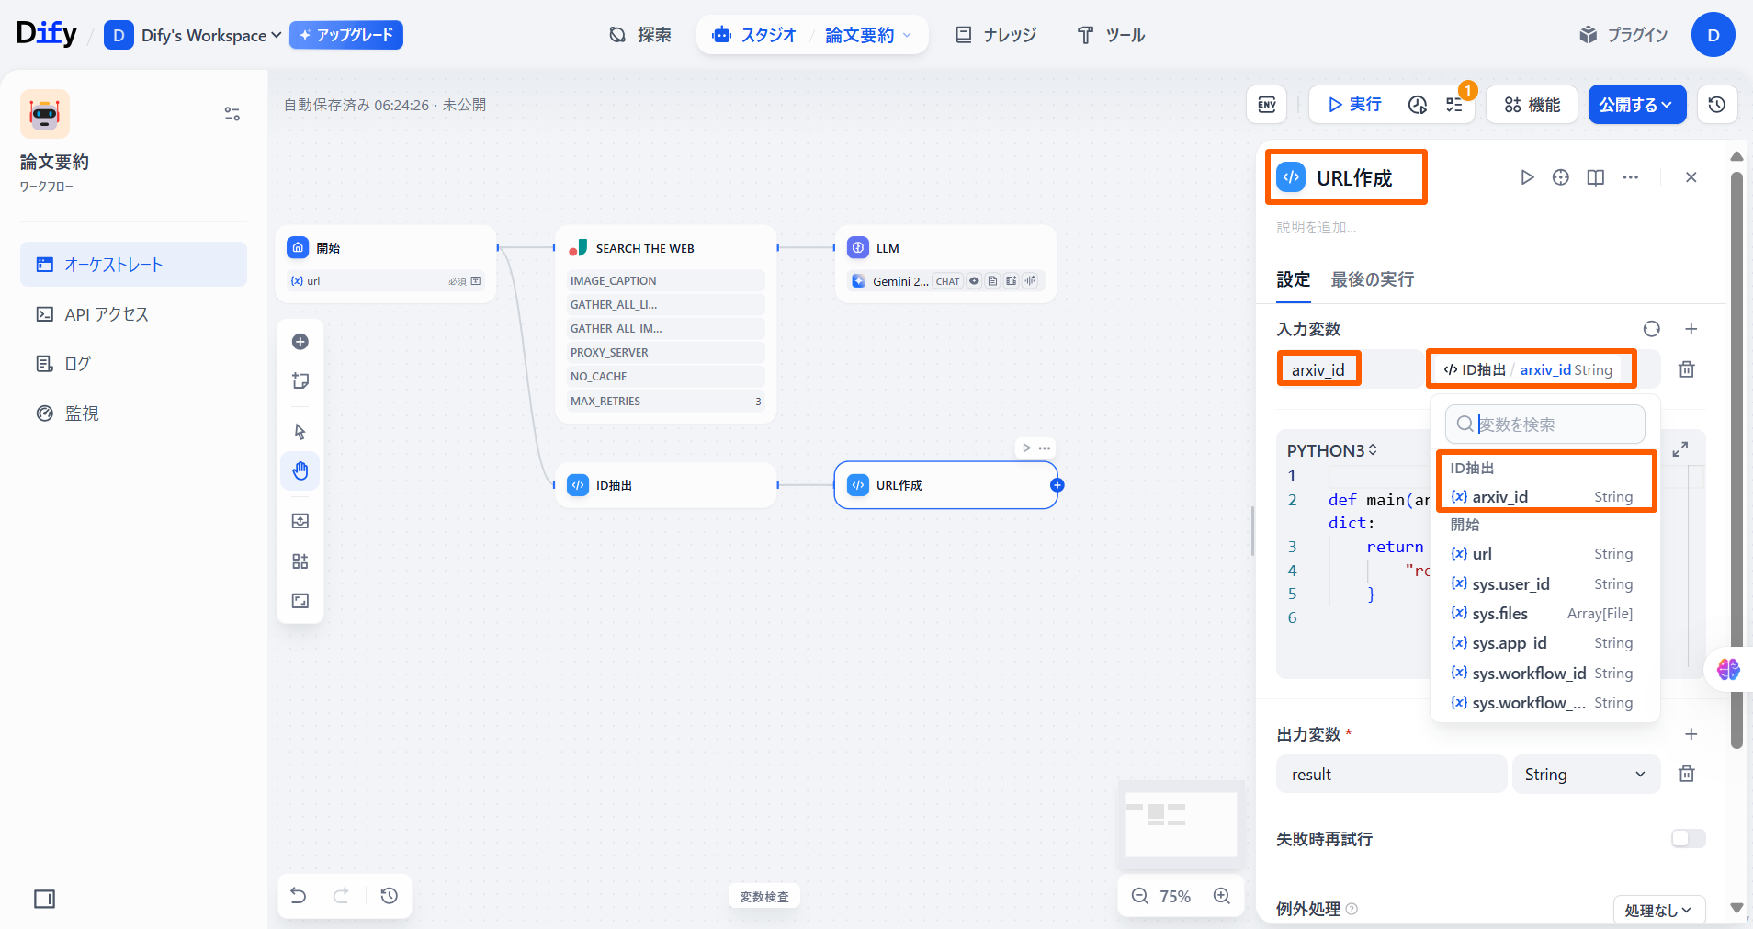Select the hand pan tool

300,471
